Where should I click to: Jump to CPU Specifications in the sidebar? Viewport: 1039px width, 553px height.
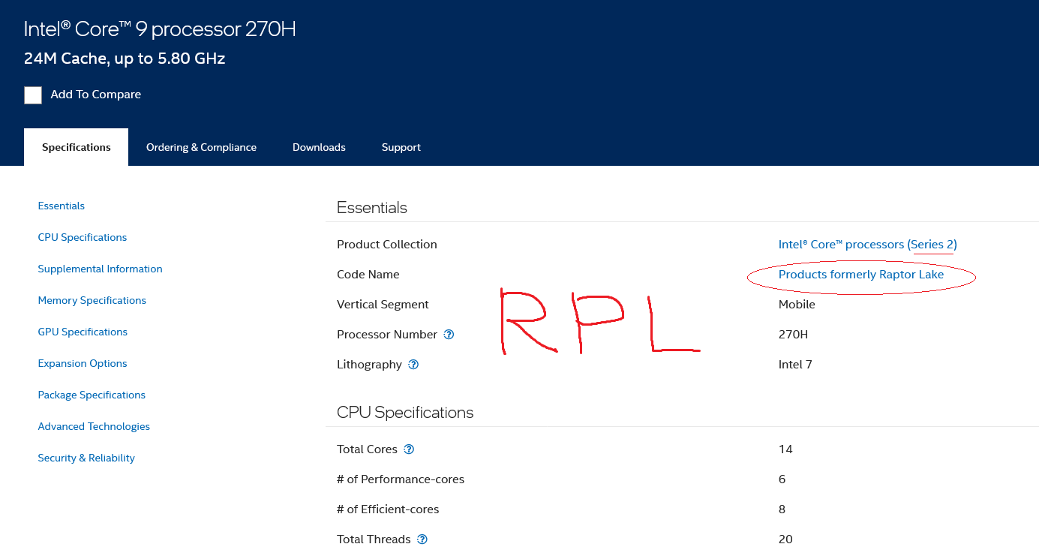83,237
